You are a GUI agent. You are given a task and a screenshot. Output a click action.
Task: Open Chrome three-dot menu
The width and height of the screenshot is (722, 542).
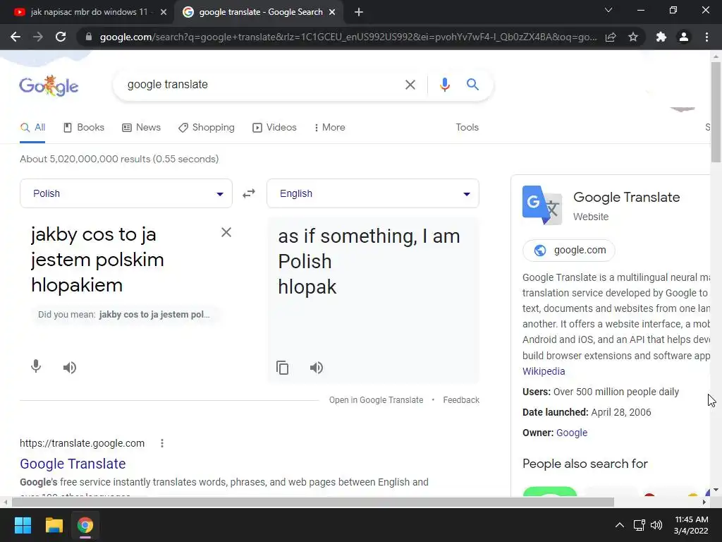pyautogui.click(x=706, y=37)
